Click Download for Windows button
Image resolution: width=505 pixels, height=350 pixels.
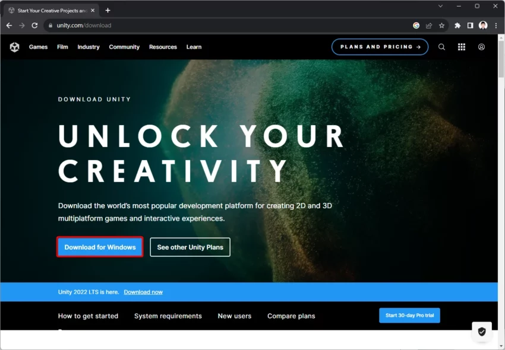(x=100, y=247)
